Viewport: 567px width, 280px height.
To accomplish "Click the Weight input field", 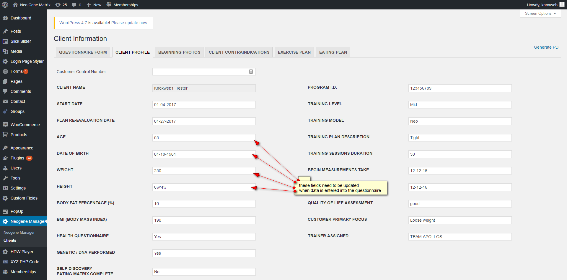I will [x=204, y=171].
